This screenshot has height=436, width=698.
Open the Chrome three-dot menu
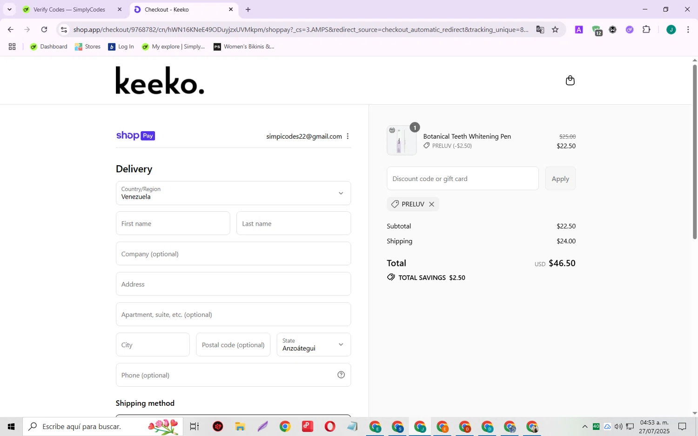688,29
